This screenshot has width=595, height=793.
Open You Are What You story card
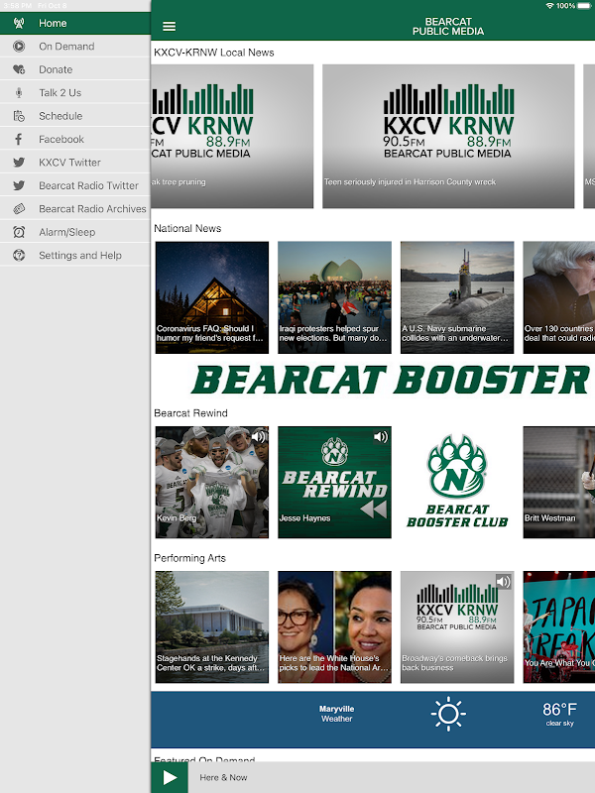(x=559, y=627)
